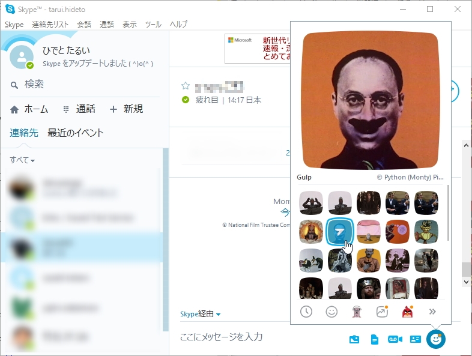
Task: Close the emoticon picker via smiley button
Action: pyautogui.click(x=435, y=339)
